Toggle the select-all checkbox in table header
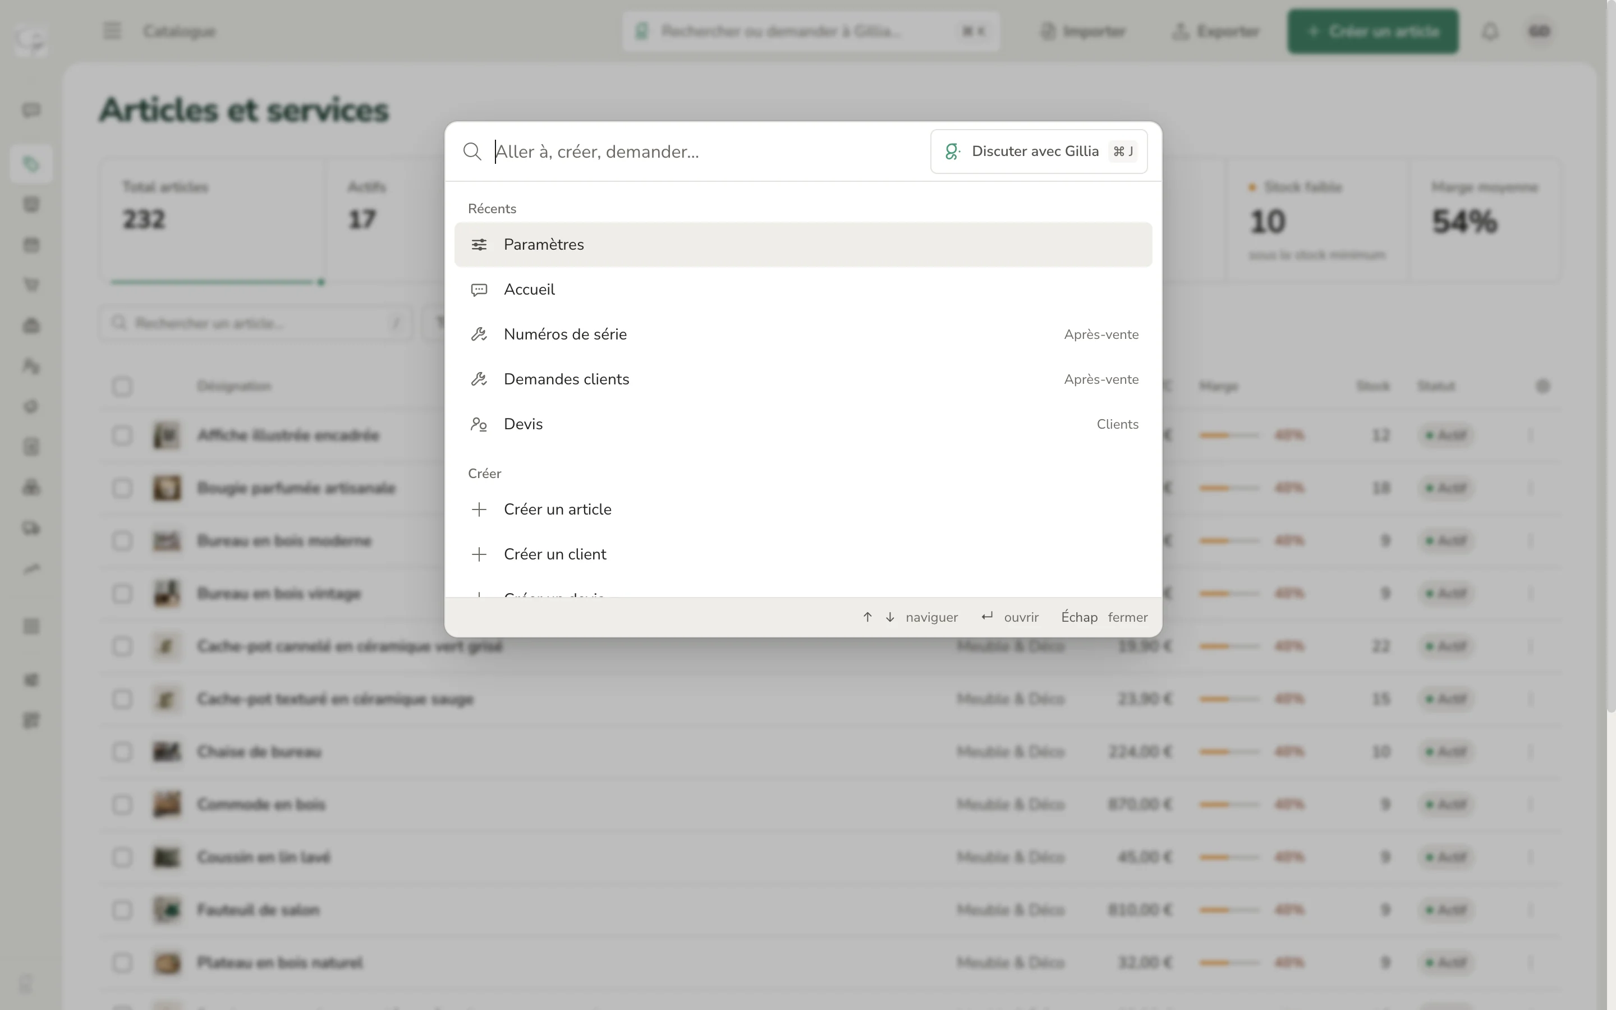Screen dimensions: 1616x1010 [x=122, y=386]
